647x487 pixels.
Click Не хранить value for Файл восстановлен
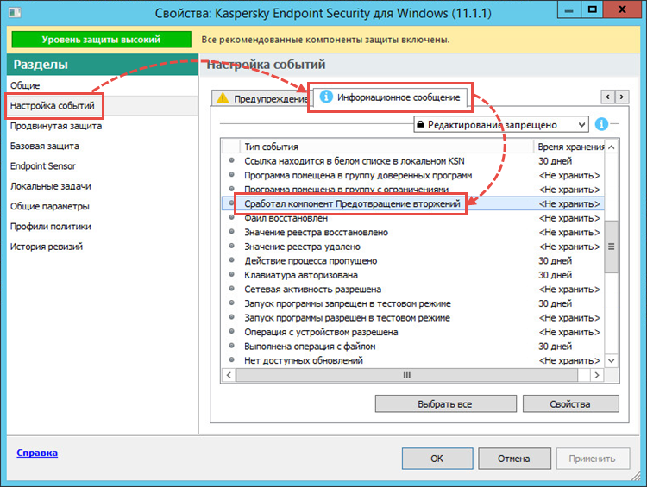coord(569,218)
